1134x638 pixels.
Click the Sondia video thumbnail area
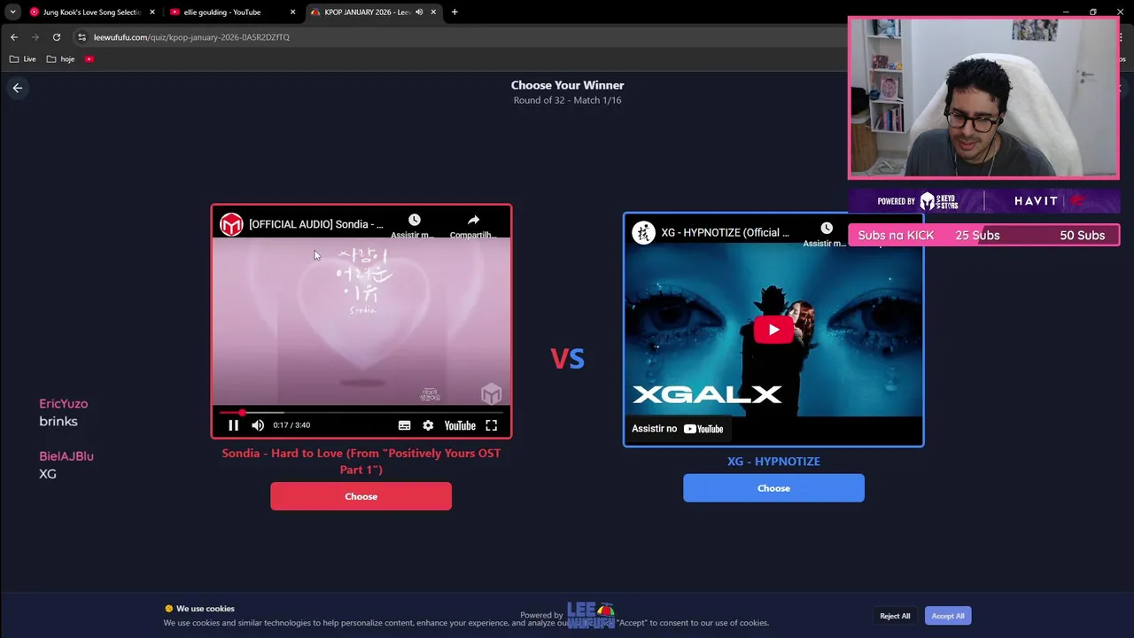pyautogui.click(x=361, y=322)
